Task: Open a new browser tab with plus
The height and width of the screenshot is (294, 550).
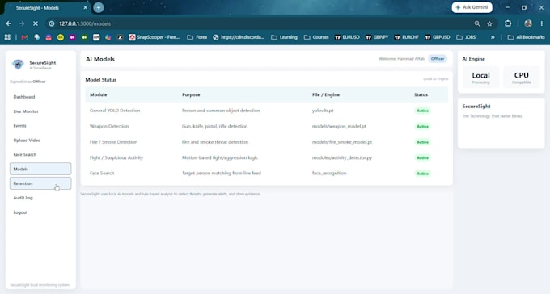Action: pyautogui.click(x=99, y=7)
